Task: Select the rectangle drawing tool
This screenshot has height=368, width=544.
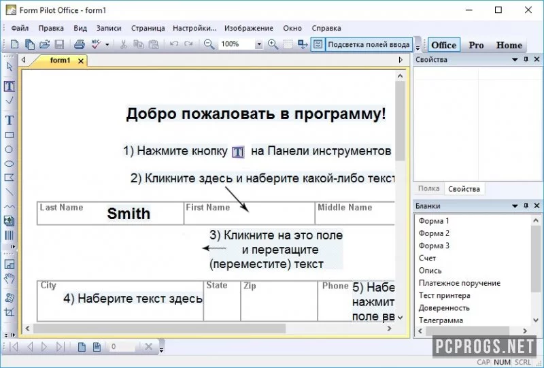Action: click(x=10, y=135)
